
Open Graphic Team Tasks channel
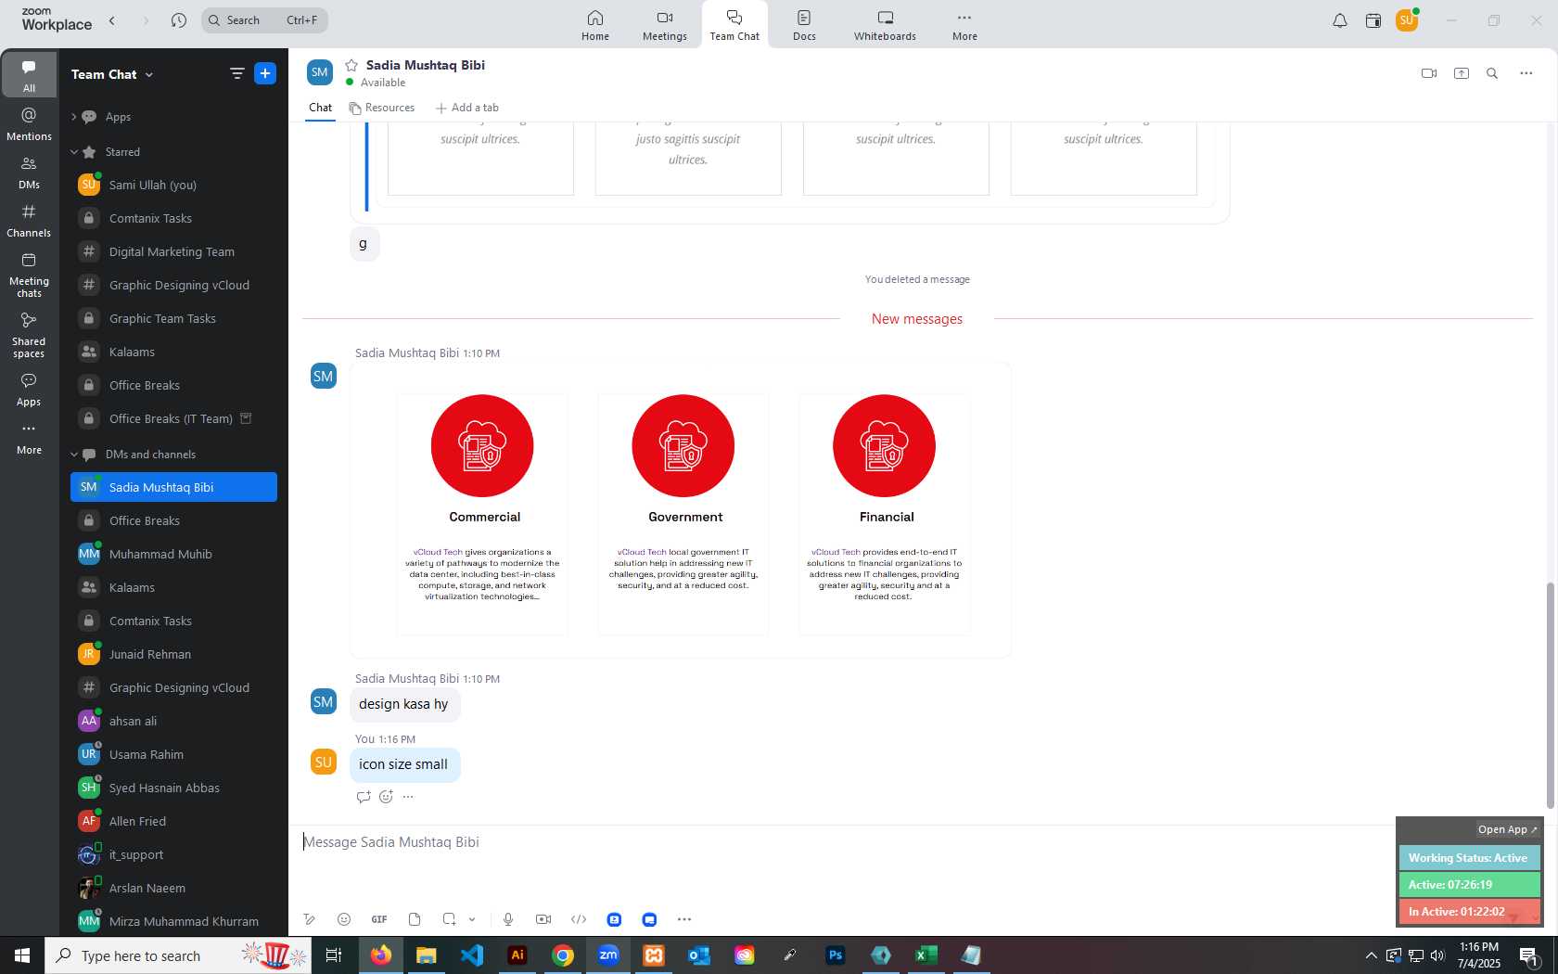173,318
